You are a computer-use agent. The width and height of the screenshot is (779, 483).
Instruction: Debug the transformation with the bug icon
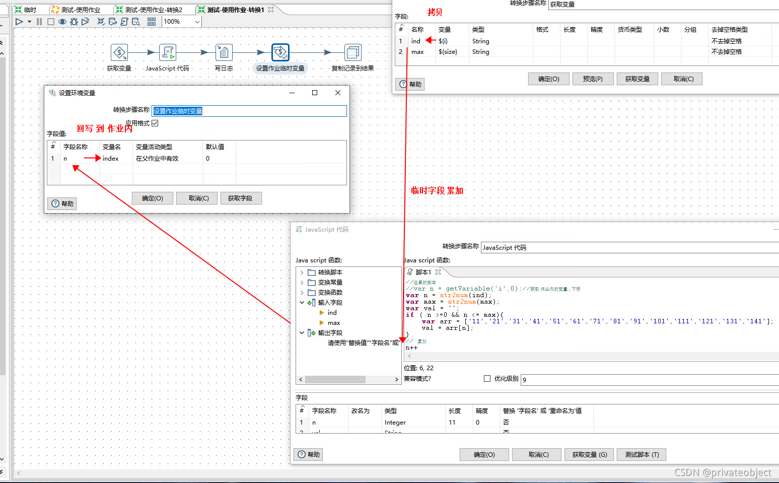click(74, 22)
